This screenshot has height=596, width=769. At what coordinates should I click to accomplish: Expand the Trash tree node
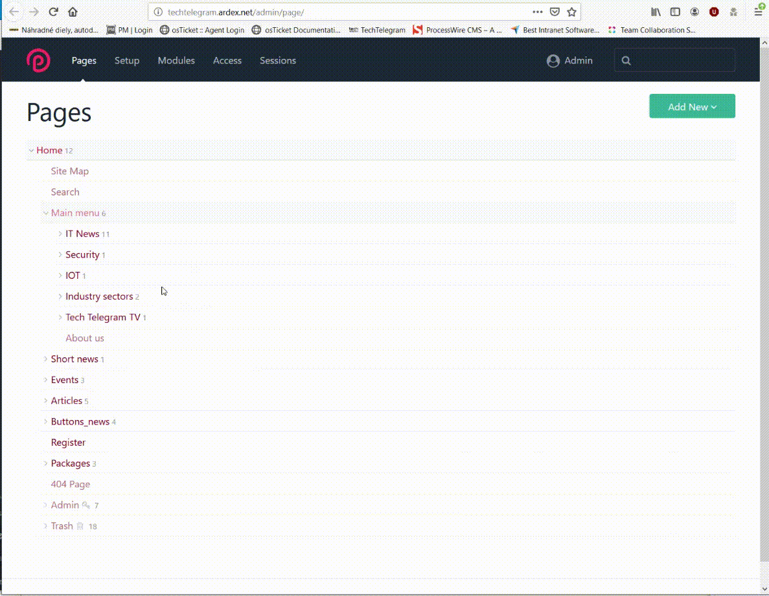(45, 526)
